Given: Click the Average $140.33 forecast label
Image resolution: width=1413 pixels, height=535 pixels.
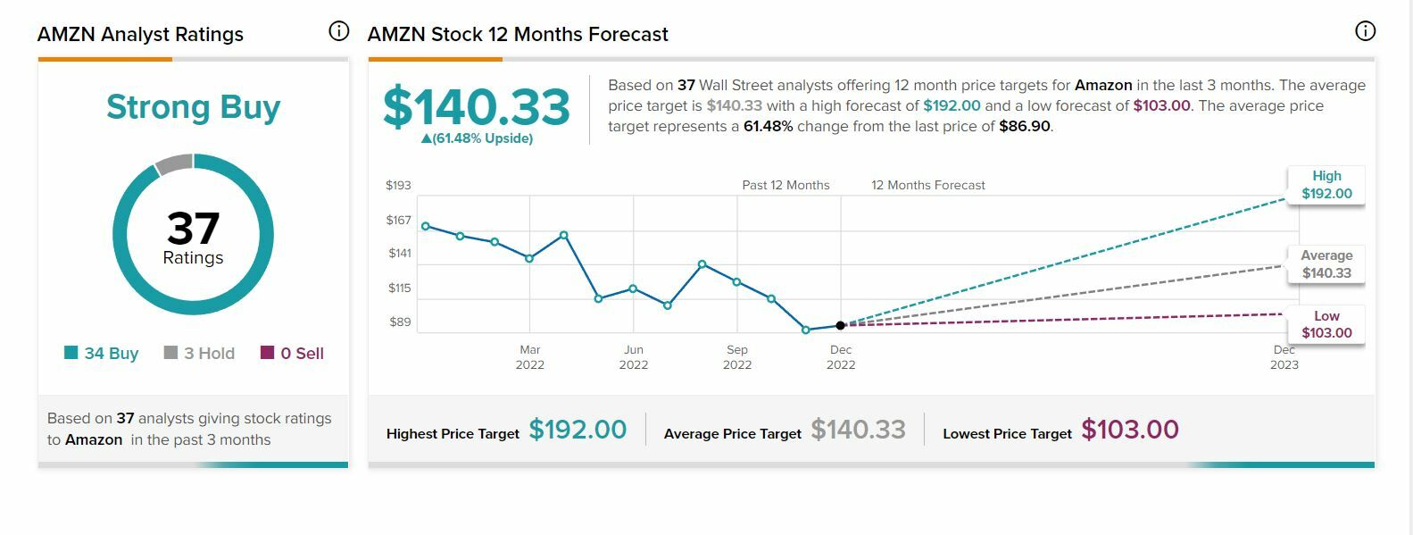Looking at the screenshot, I should click(1326, 264).
